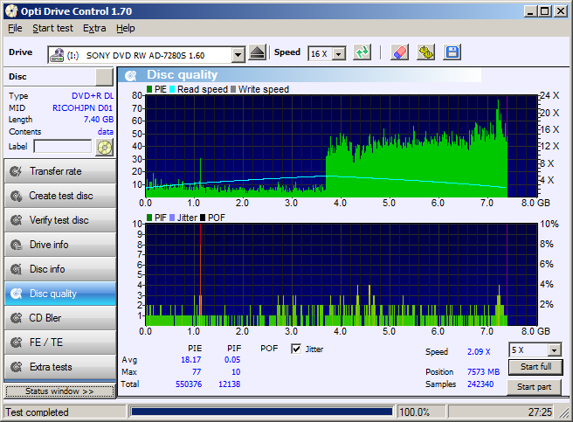Image resolution: width=573 pixels, height=422 pixels.
Task: Click the cyan Read speed legend swatch
Action: [172, 89]
